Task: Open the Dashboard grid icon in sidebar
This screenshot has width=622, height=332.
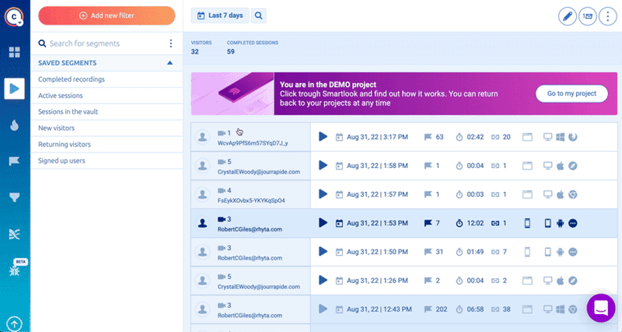Action: (x=14, y=52)
